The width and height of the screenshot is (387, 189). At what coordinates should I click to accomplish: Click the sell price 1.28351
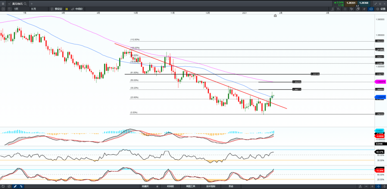(x=351, y=3)
